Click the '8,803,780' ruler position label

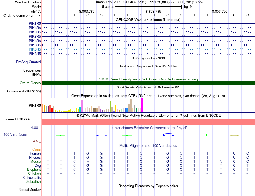tap(87, 11)
